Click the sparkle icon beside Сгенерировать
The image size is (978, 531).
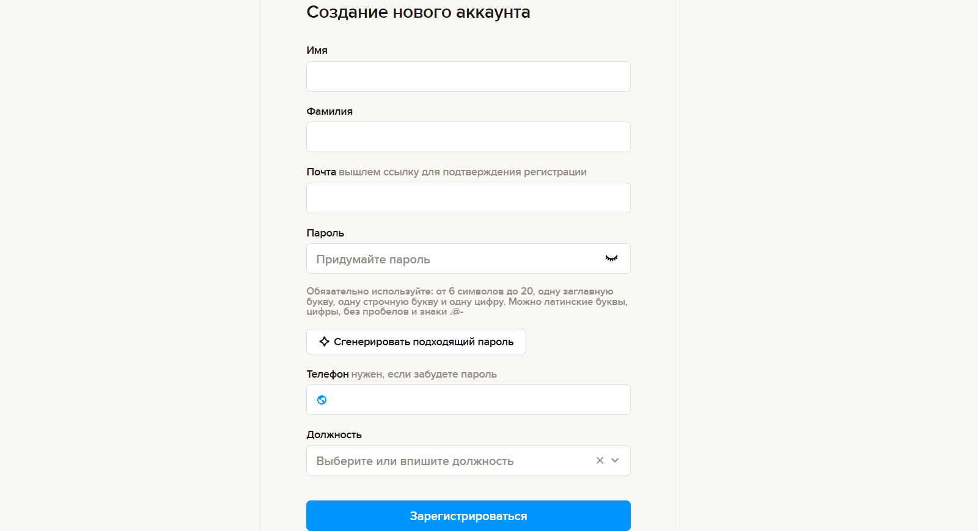(x=325, y=342)
